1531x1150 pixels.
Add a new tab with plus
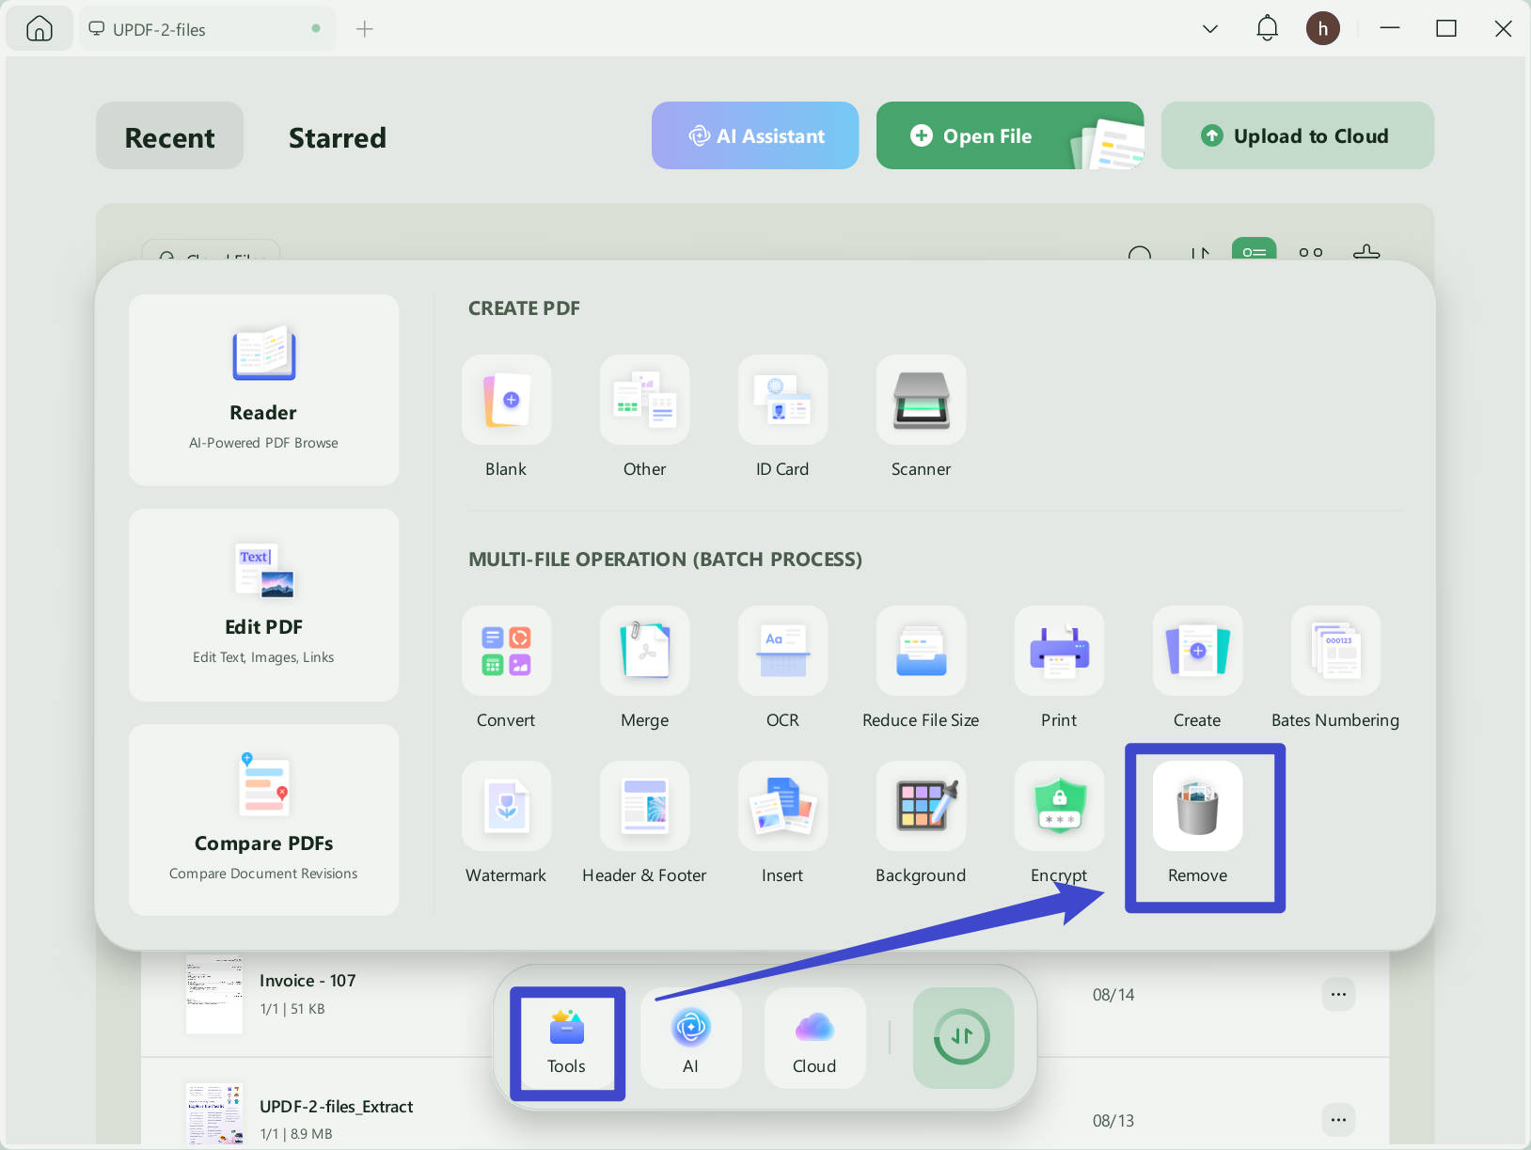tap(365, 29)
